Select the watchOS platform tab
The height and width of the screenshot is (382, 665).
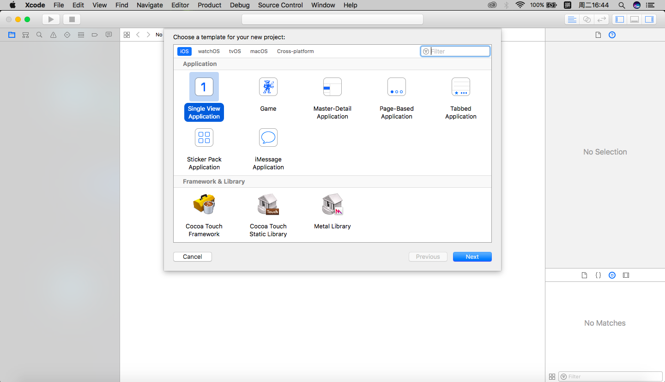point(209,51)
